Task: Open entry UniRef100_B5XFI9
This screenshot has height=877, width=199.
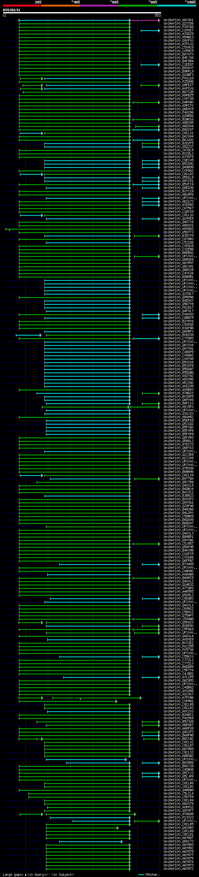Action: coord(178,184)
